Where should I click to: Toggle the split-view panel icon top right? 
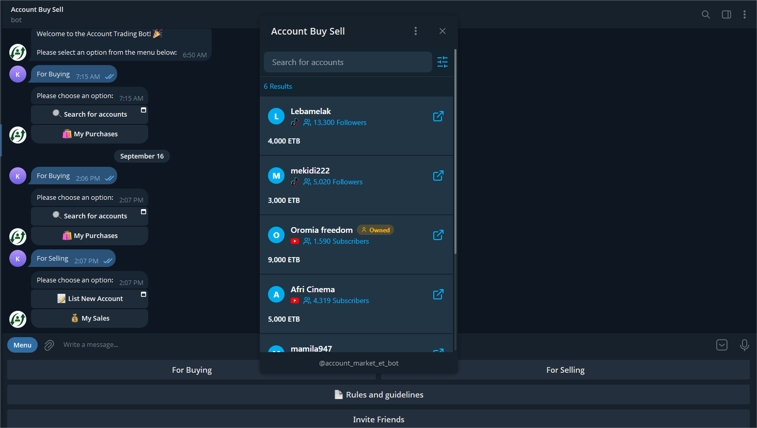tap(726, 14)
